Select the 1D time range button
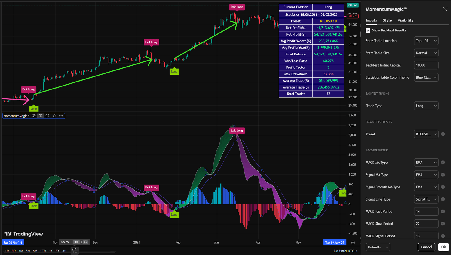The width and height of the screenshot is (451, 255). (x=7, y=251)
